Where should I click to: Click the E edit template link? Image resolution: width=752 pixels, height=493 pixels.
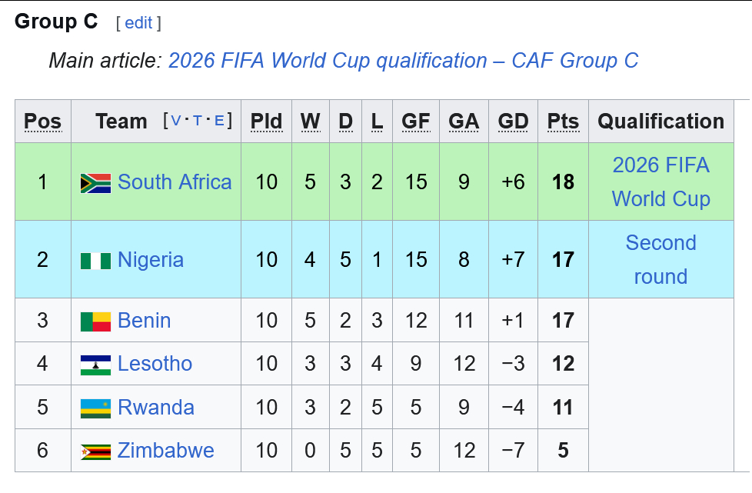(219, 121)
